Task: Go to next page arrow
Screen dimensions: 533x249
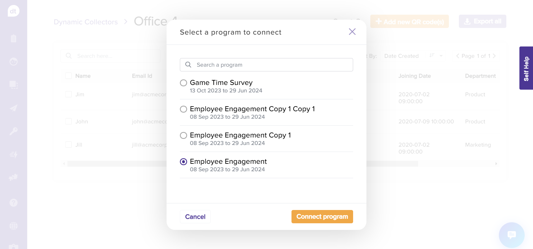Action: [494, 56]
